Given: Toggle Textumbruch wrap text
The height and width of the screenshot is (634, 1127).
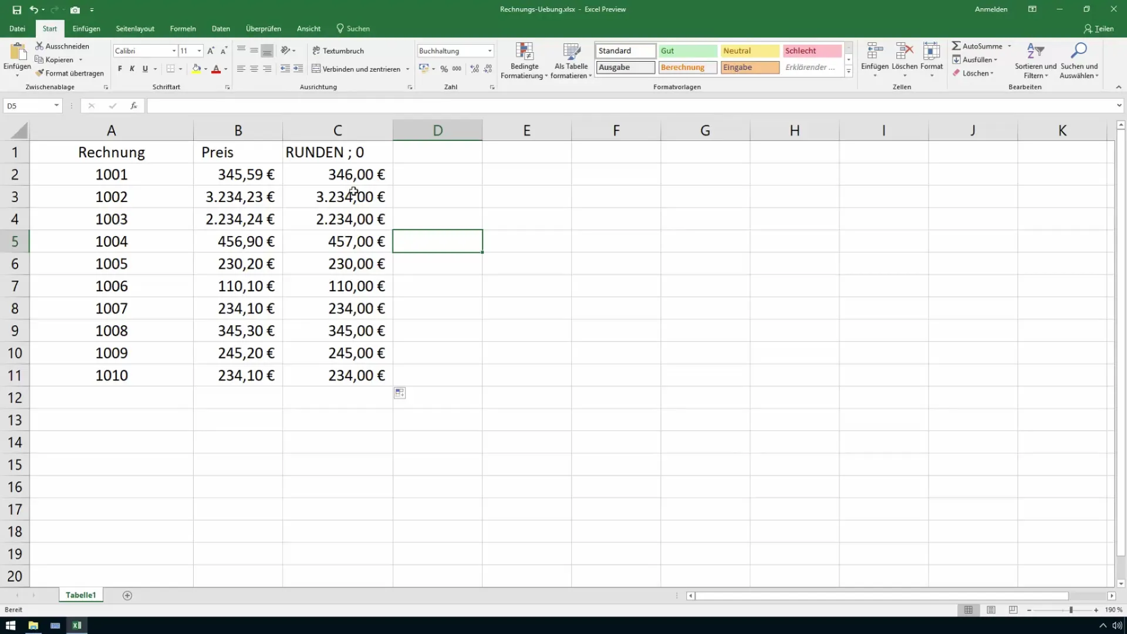Looking at the screenshot, I should tap(338, 50).
